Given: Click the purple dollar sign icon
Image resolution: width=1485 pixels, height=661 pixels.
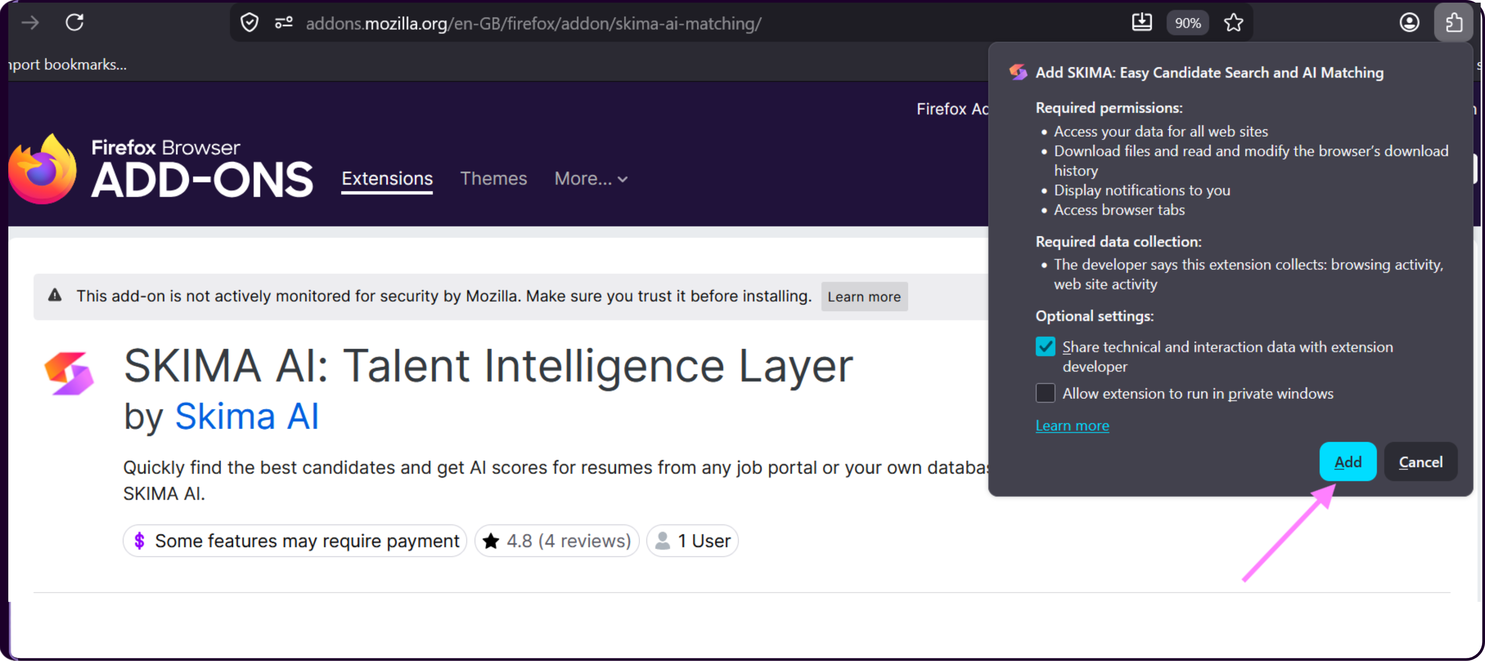Looking at the screenshot, I should point(139,540).
